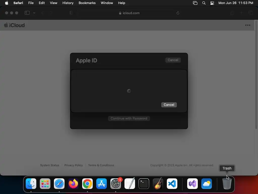
Task: Launch Visual Studio Code from Dock
Action: [x=172, y=184]
